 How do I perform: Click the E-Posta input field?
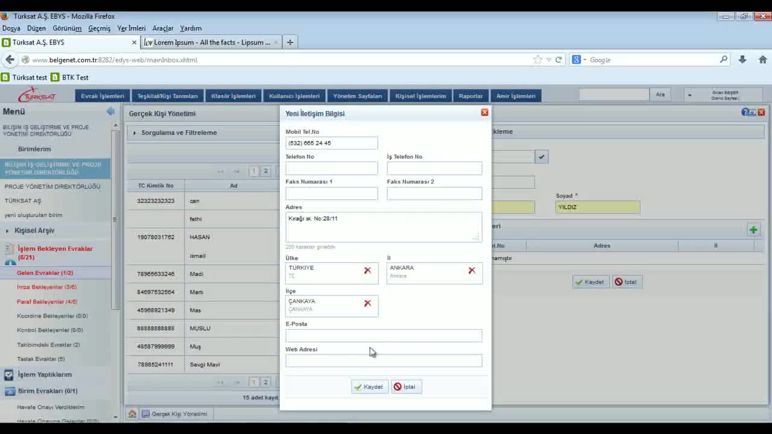pos(384,336)
